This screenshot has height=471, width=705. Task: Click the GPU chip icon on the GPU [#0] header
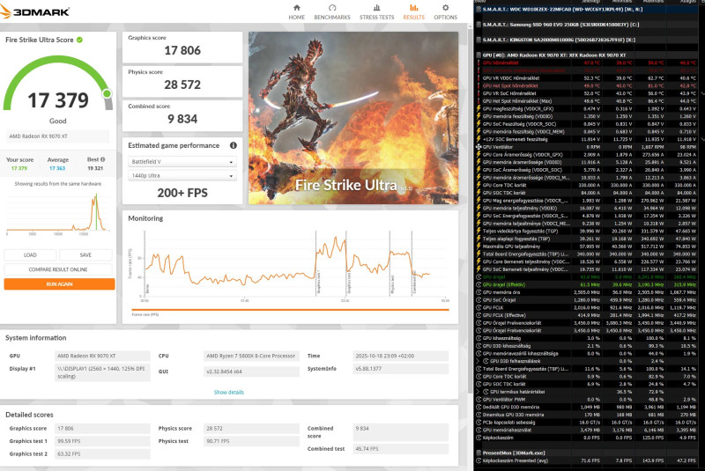479,55
